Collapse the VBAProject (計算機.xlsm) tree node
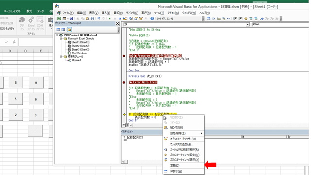This screenshot has width=311, height=175. [57, 35]
